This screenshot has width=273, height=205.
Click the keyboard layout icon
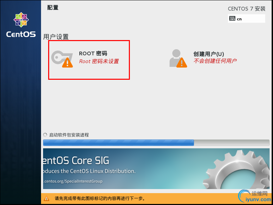pos(232,18)
